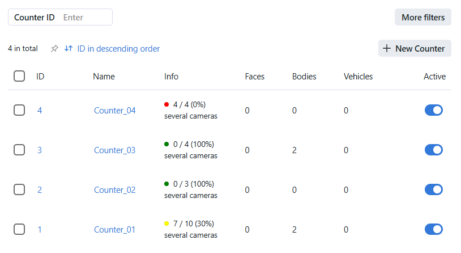Open the ID in descending order sorter
The image size is (461, 253).
pyautogui.click(x=118, y=49)
